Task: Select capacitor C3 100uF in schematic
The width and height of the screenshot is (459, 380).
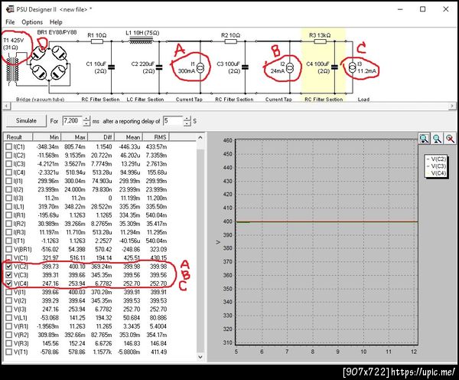Action: pos(246,67)
